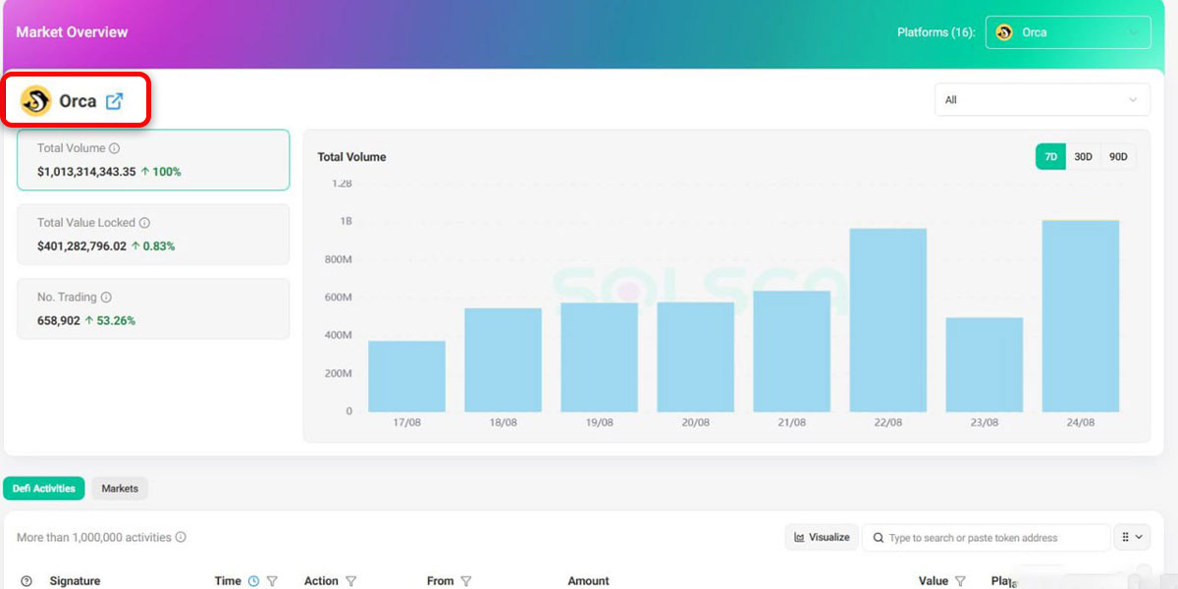The width and height of the screenshot is (1178, 589).
Task: Click the 'Total Volume' chart title
Action: (351, 157)
